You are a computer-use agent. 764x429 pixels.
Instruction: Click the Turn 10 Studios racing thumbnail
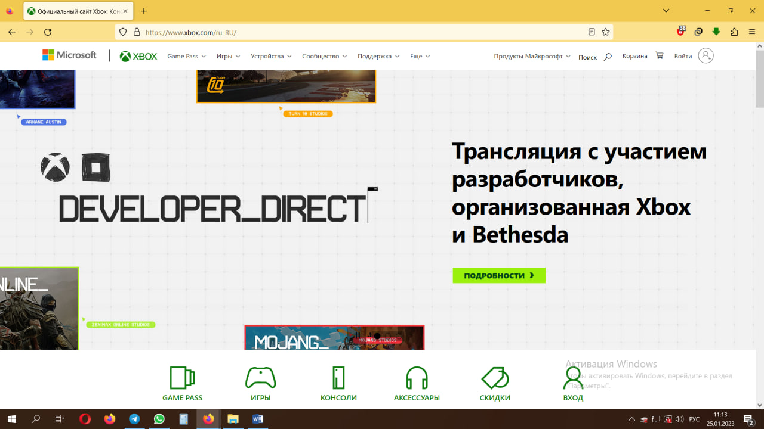(x=286, y=86)
